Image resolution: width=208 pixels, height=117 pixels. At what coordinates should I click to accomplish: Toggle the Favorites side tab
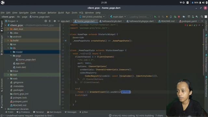2,101
